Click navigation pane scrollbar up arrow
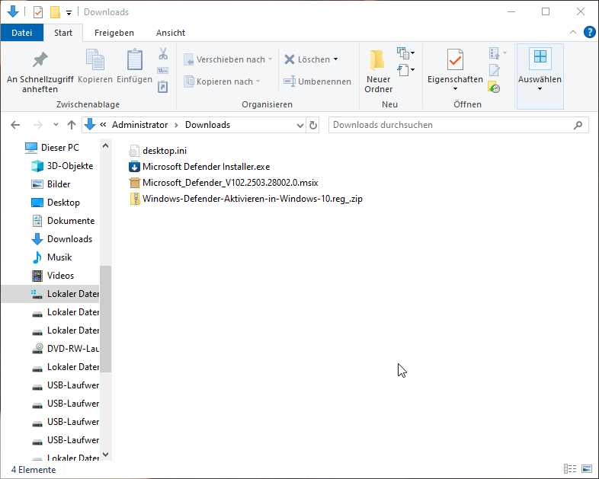Screen dimensions: 599x479 106,145
